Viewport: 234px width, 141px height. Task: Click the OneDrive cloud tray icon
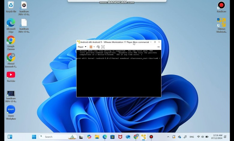(x=179, y=137)
